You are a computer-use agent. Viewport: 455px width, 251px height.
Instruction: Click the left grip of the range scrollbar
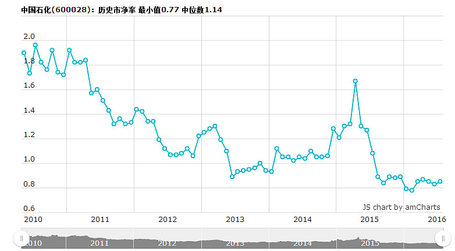tap(22, 238)
